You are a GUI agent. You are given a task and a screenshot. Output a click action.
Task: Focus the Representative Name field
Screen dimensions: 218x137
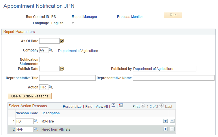pos(174,78)
